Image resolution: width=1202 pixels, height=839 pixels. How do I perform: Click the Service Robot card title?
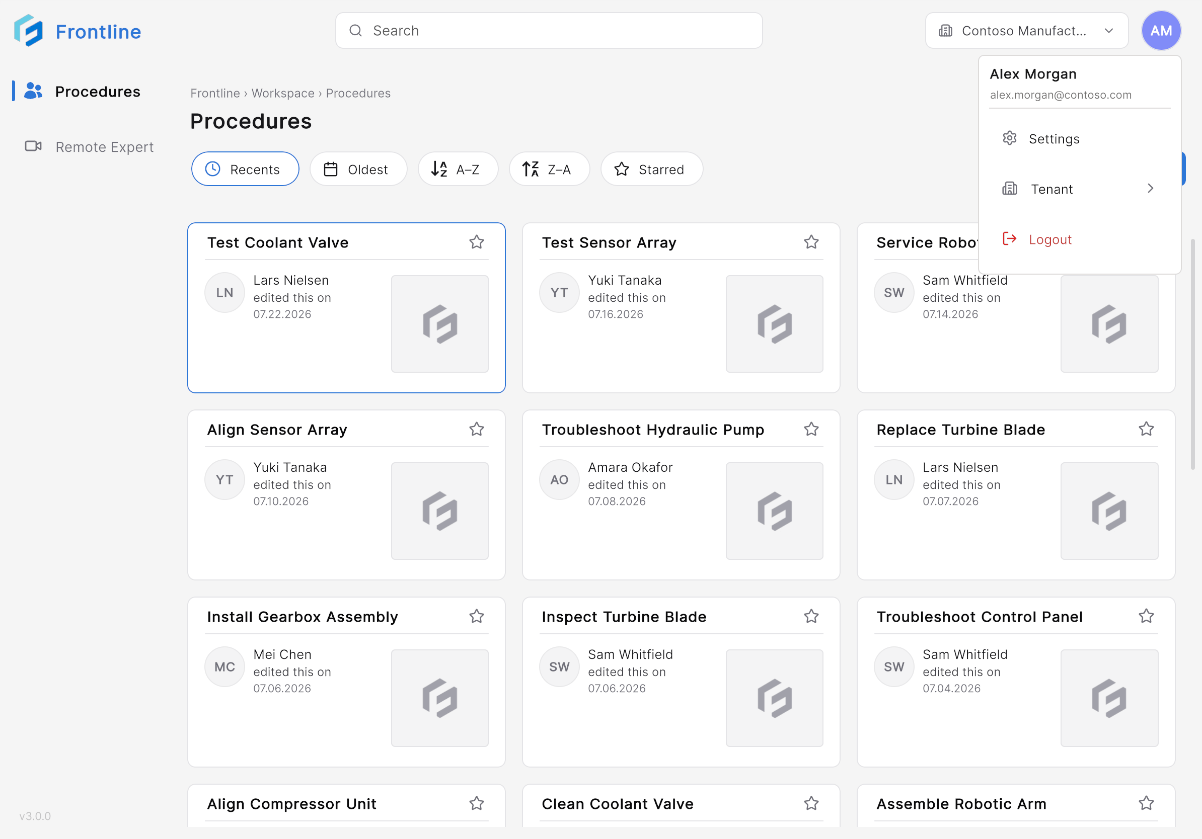pos(927,243)
